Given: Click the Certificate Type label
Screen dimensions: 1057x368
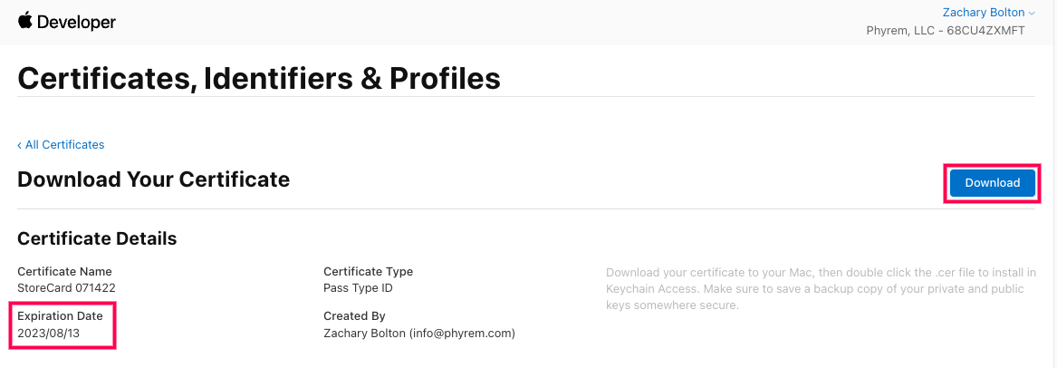Looking at the screenshot, I should pos(368,271).
